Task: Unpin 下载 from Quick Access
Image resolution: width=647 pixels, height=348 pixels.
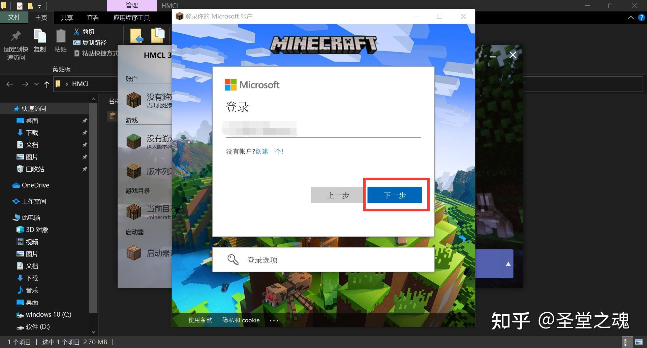Action: tap(85, 133)
